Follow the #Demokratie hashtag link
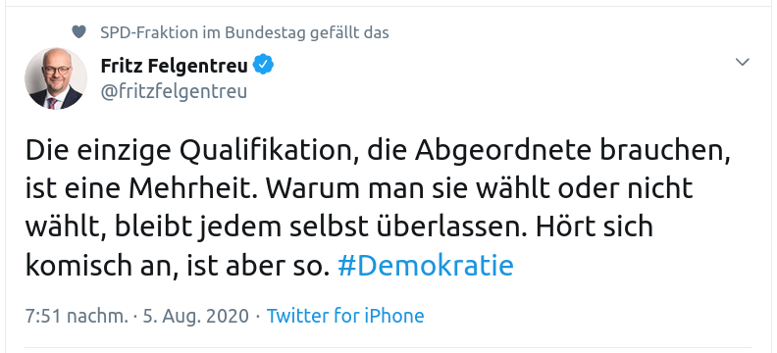The height and width of the screenshot is (353, 777). click(x=425, y=266)
